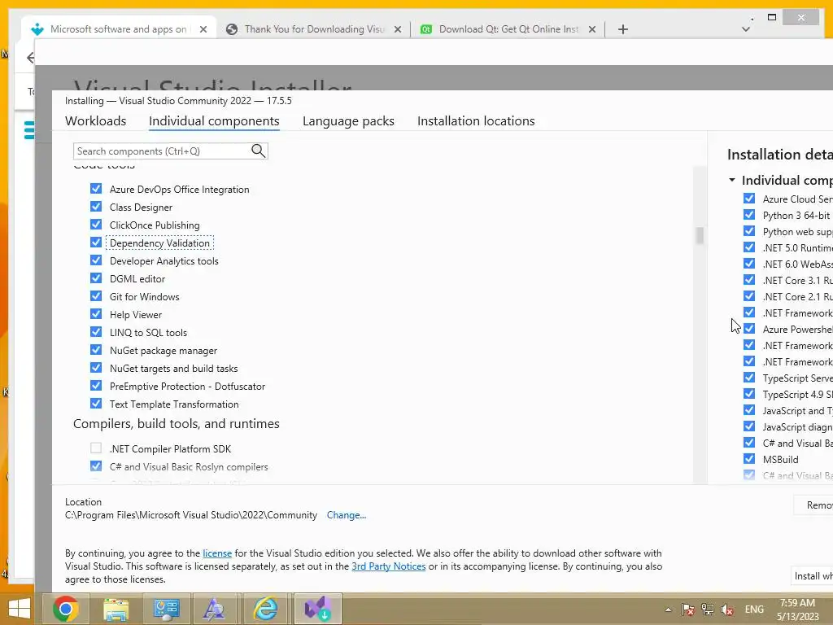Click the network tray icon
This screenshot has width=833, height=625.
tap(708, 609)
